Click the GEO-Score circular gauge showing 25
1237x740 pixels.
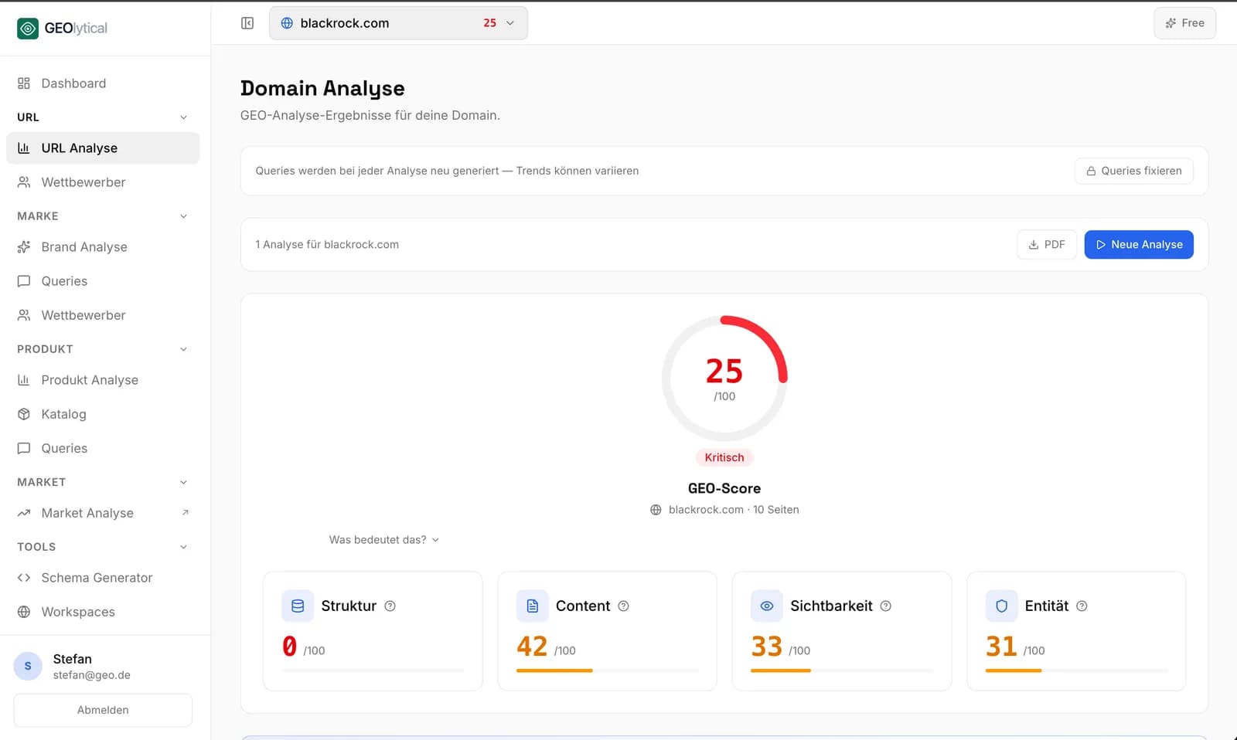(x=724, y=378)
